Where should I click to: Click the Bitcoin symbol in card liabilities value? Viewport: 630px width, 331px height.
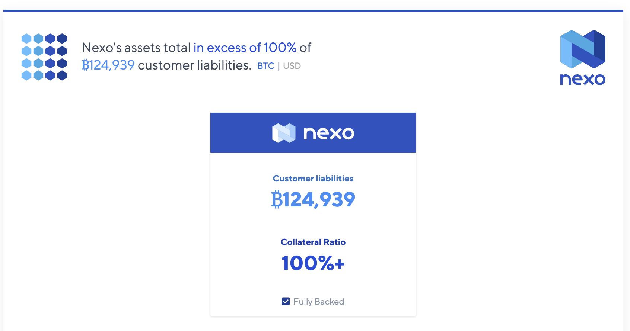pyautogui.click(x=277, y=200)
